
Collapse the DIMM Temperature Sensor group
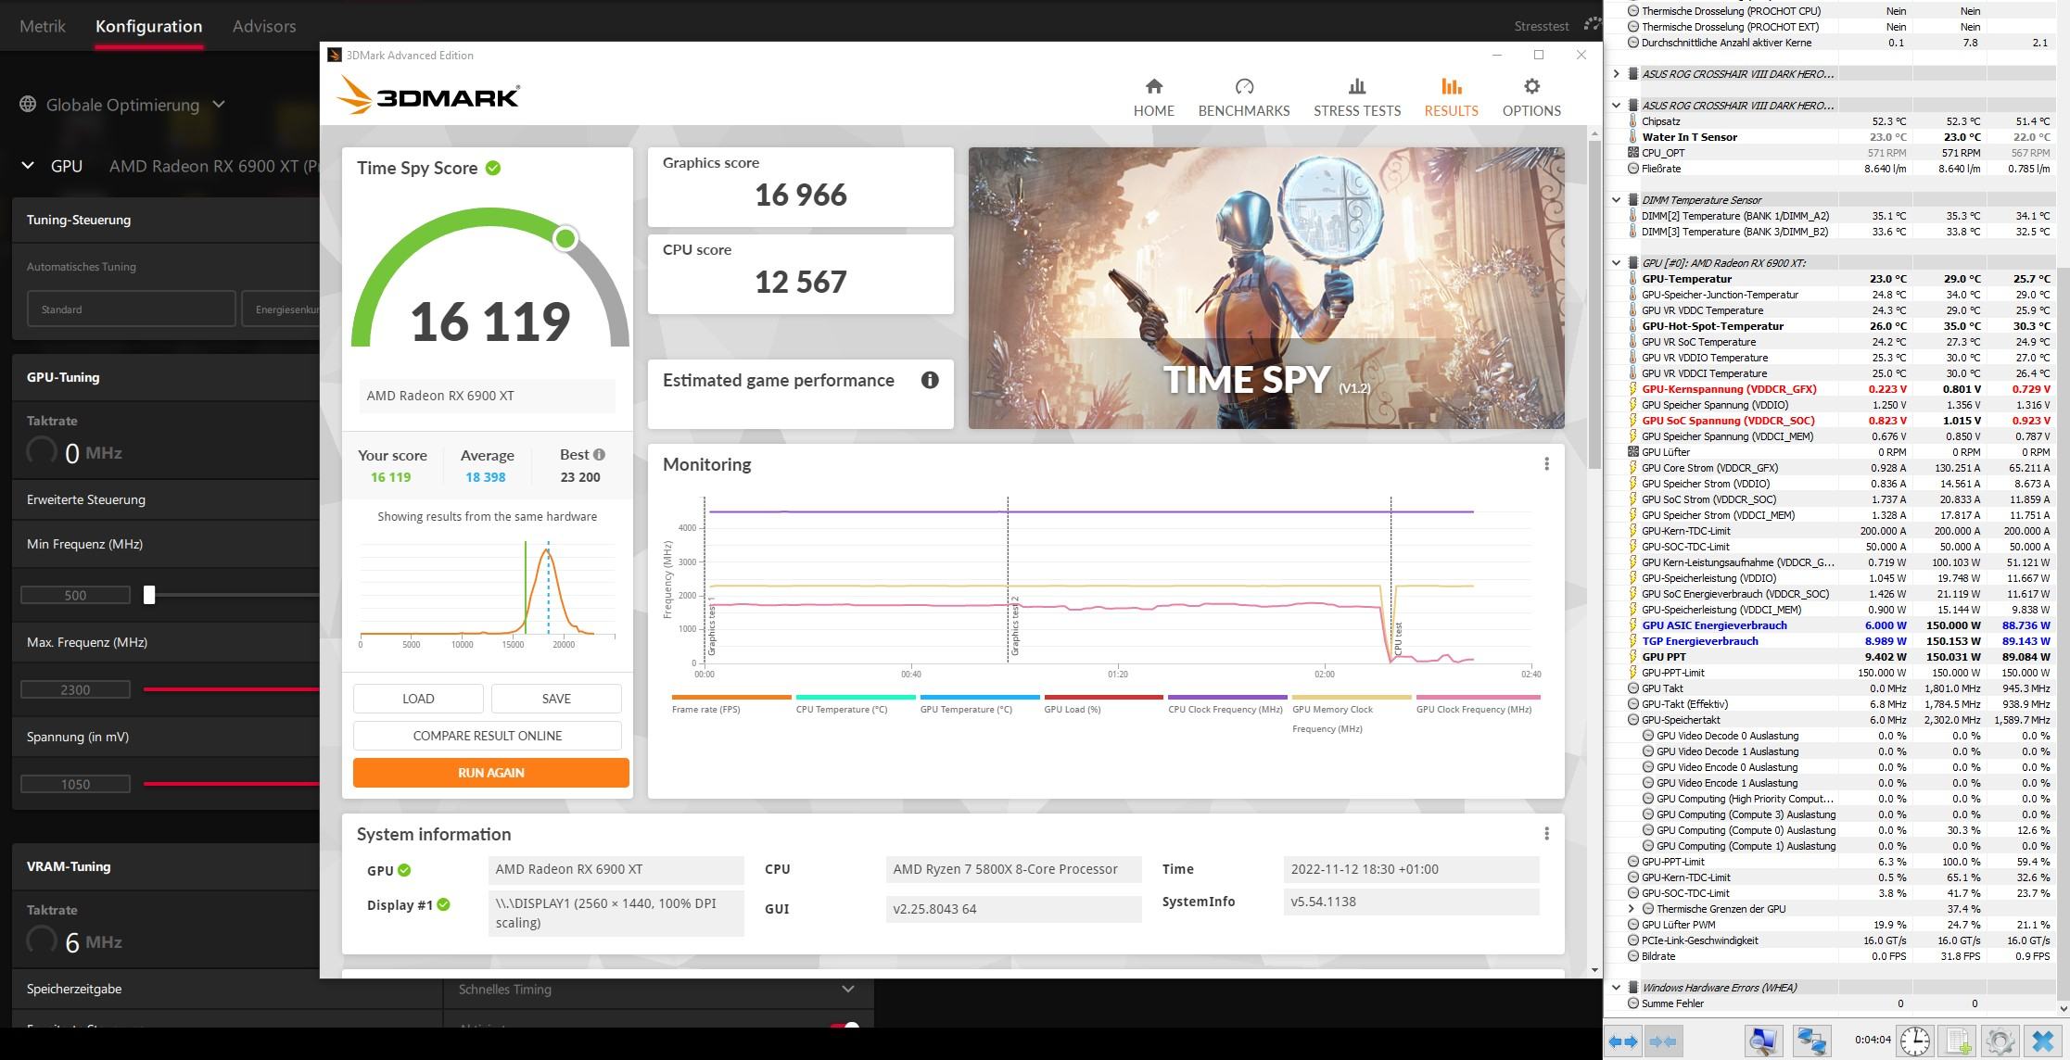[x=1617, y=200]
